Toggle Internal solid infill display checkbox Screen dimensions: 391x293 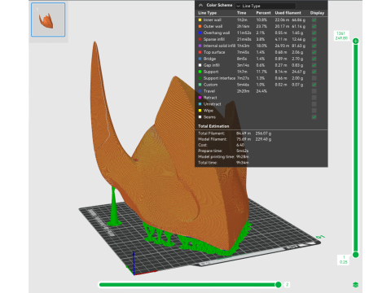(314, 46)
